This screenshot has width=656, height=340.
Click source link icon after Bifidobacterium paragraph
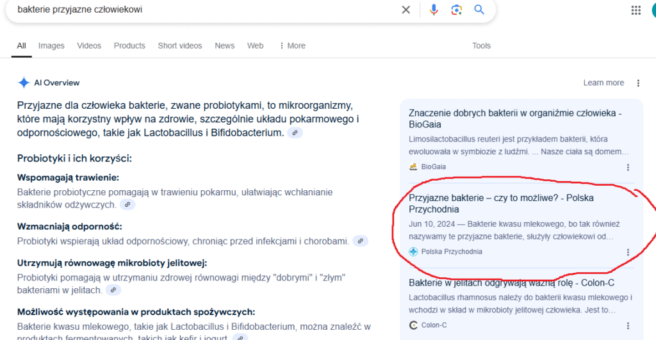point(295,133)
